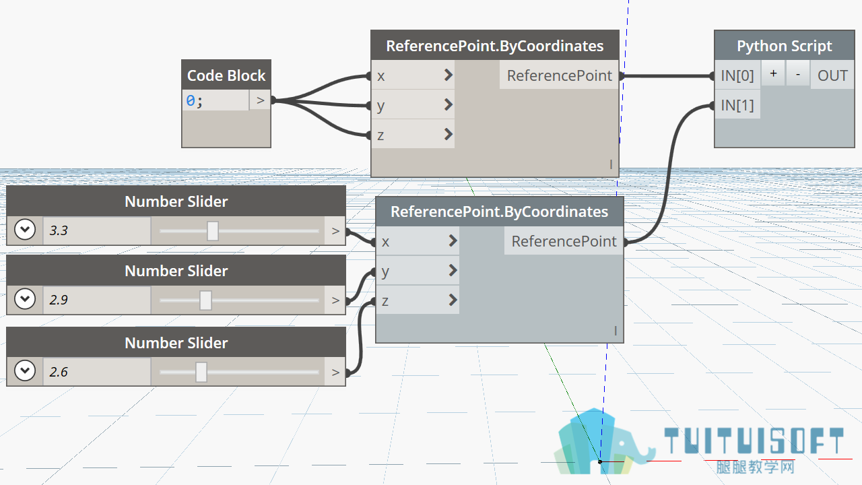Select the Number Slider title above 3.3
862x485 pixels.
(176, 201)
